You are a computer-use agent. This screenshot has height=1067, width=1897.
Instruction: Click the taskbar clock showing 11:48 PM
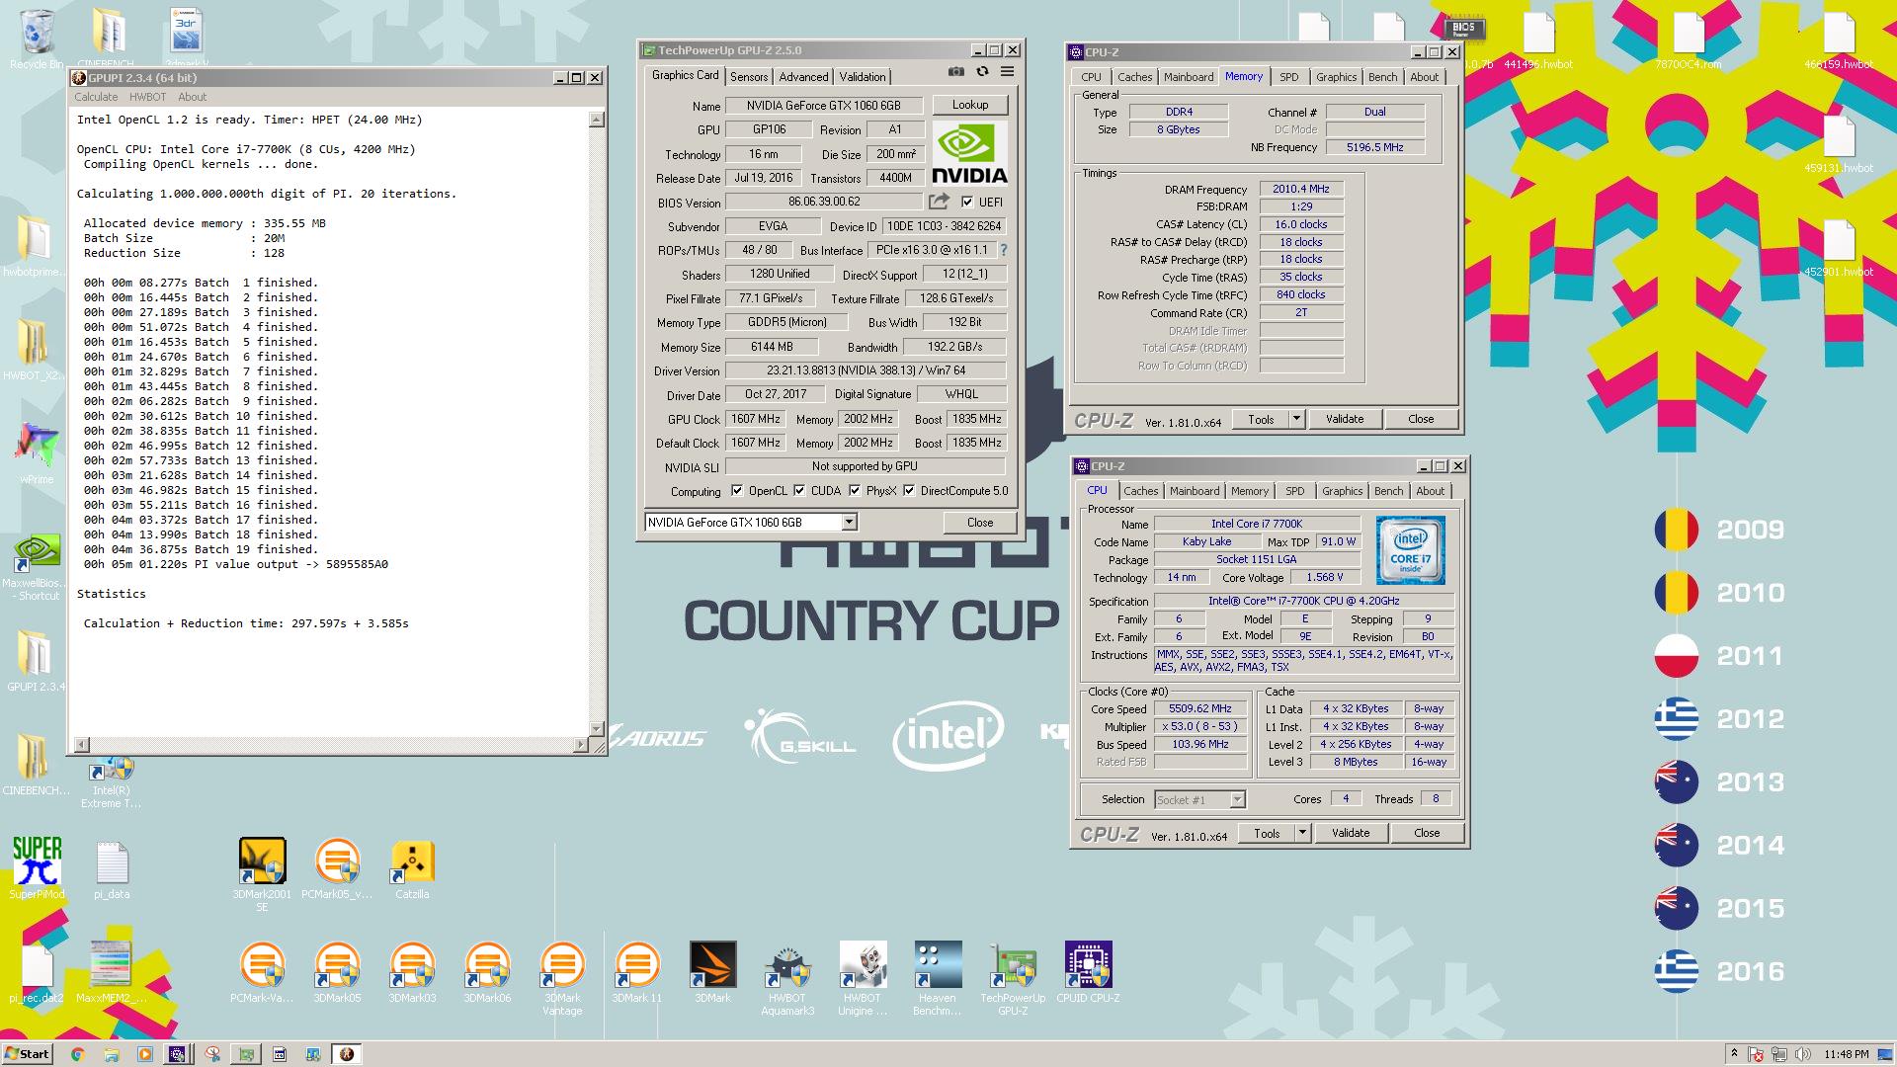coord(1847,1054)
